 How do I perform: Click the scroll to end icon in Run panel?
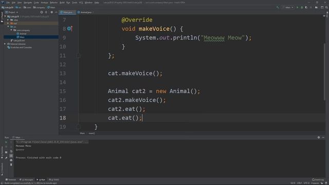tap(11, 156)
